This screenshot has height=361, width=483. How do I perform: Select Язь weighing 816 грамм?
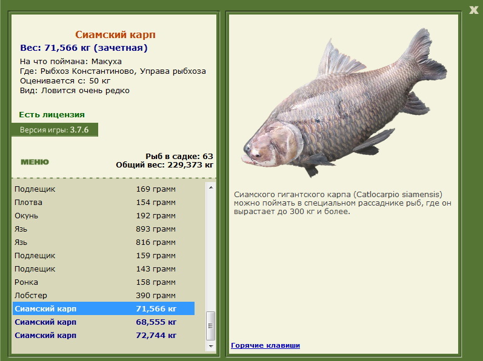coord(104,242)
